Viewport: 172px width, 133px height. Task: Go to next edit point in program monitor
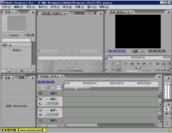[150, 64]
